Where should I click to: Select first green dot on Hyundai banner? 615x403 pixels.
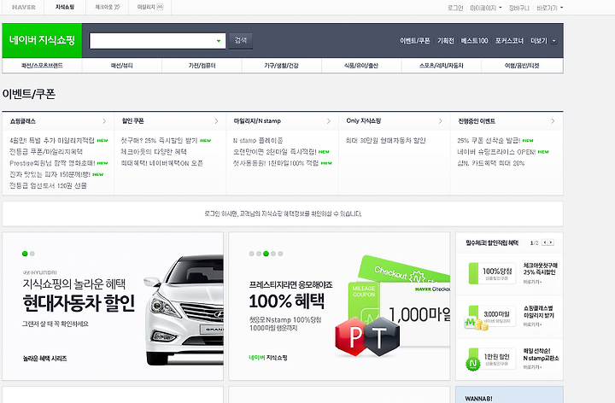point(25,254)
